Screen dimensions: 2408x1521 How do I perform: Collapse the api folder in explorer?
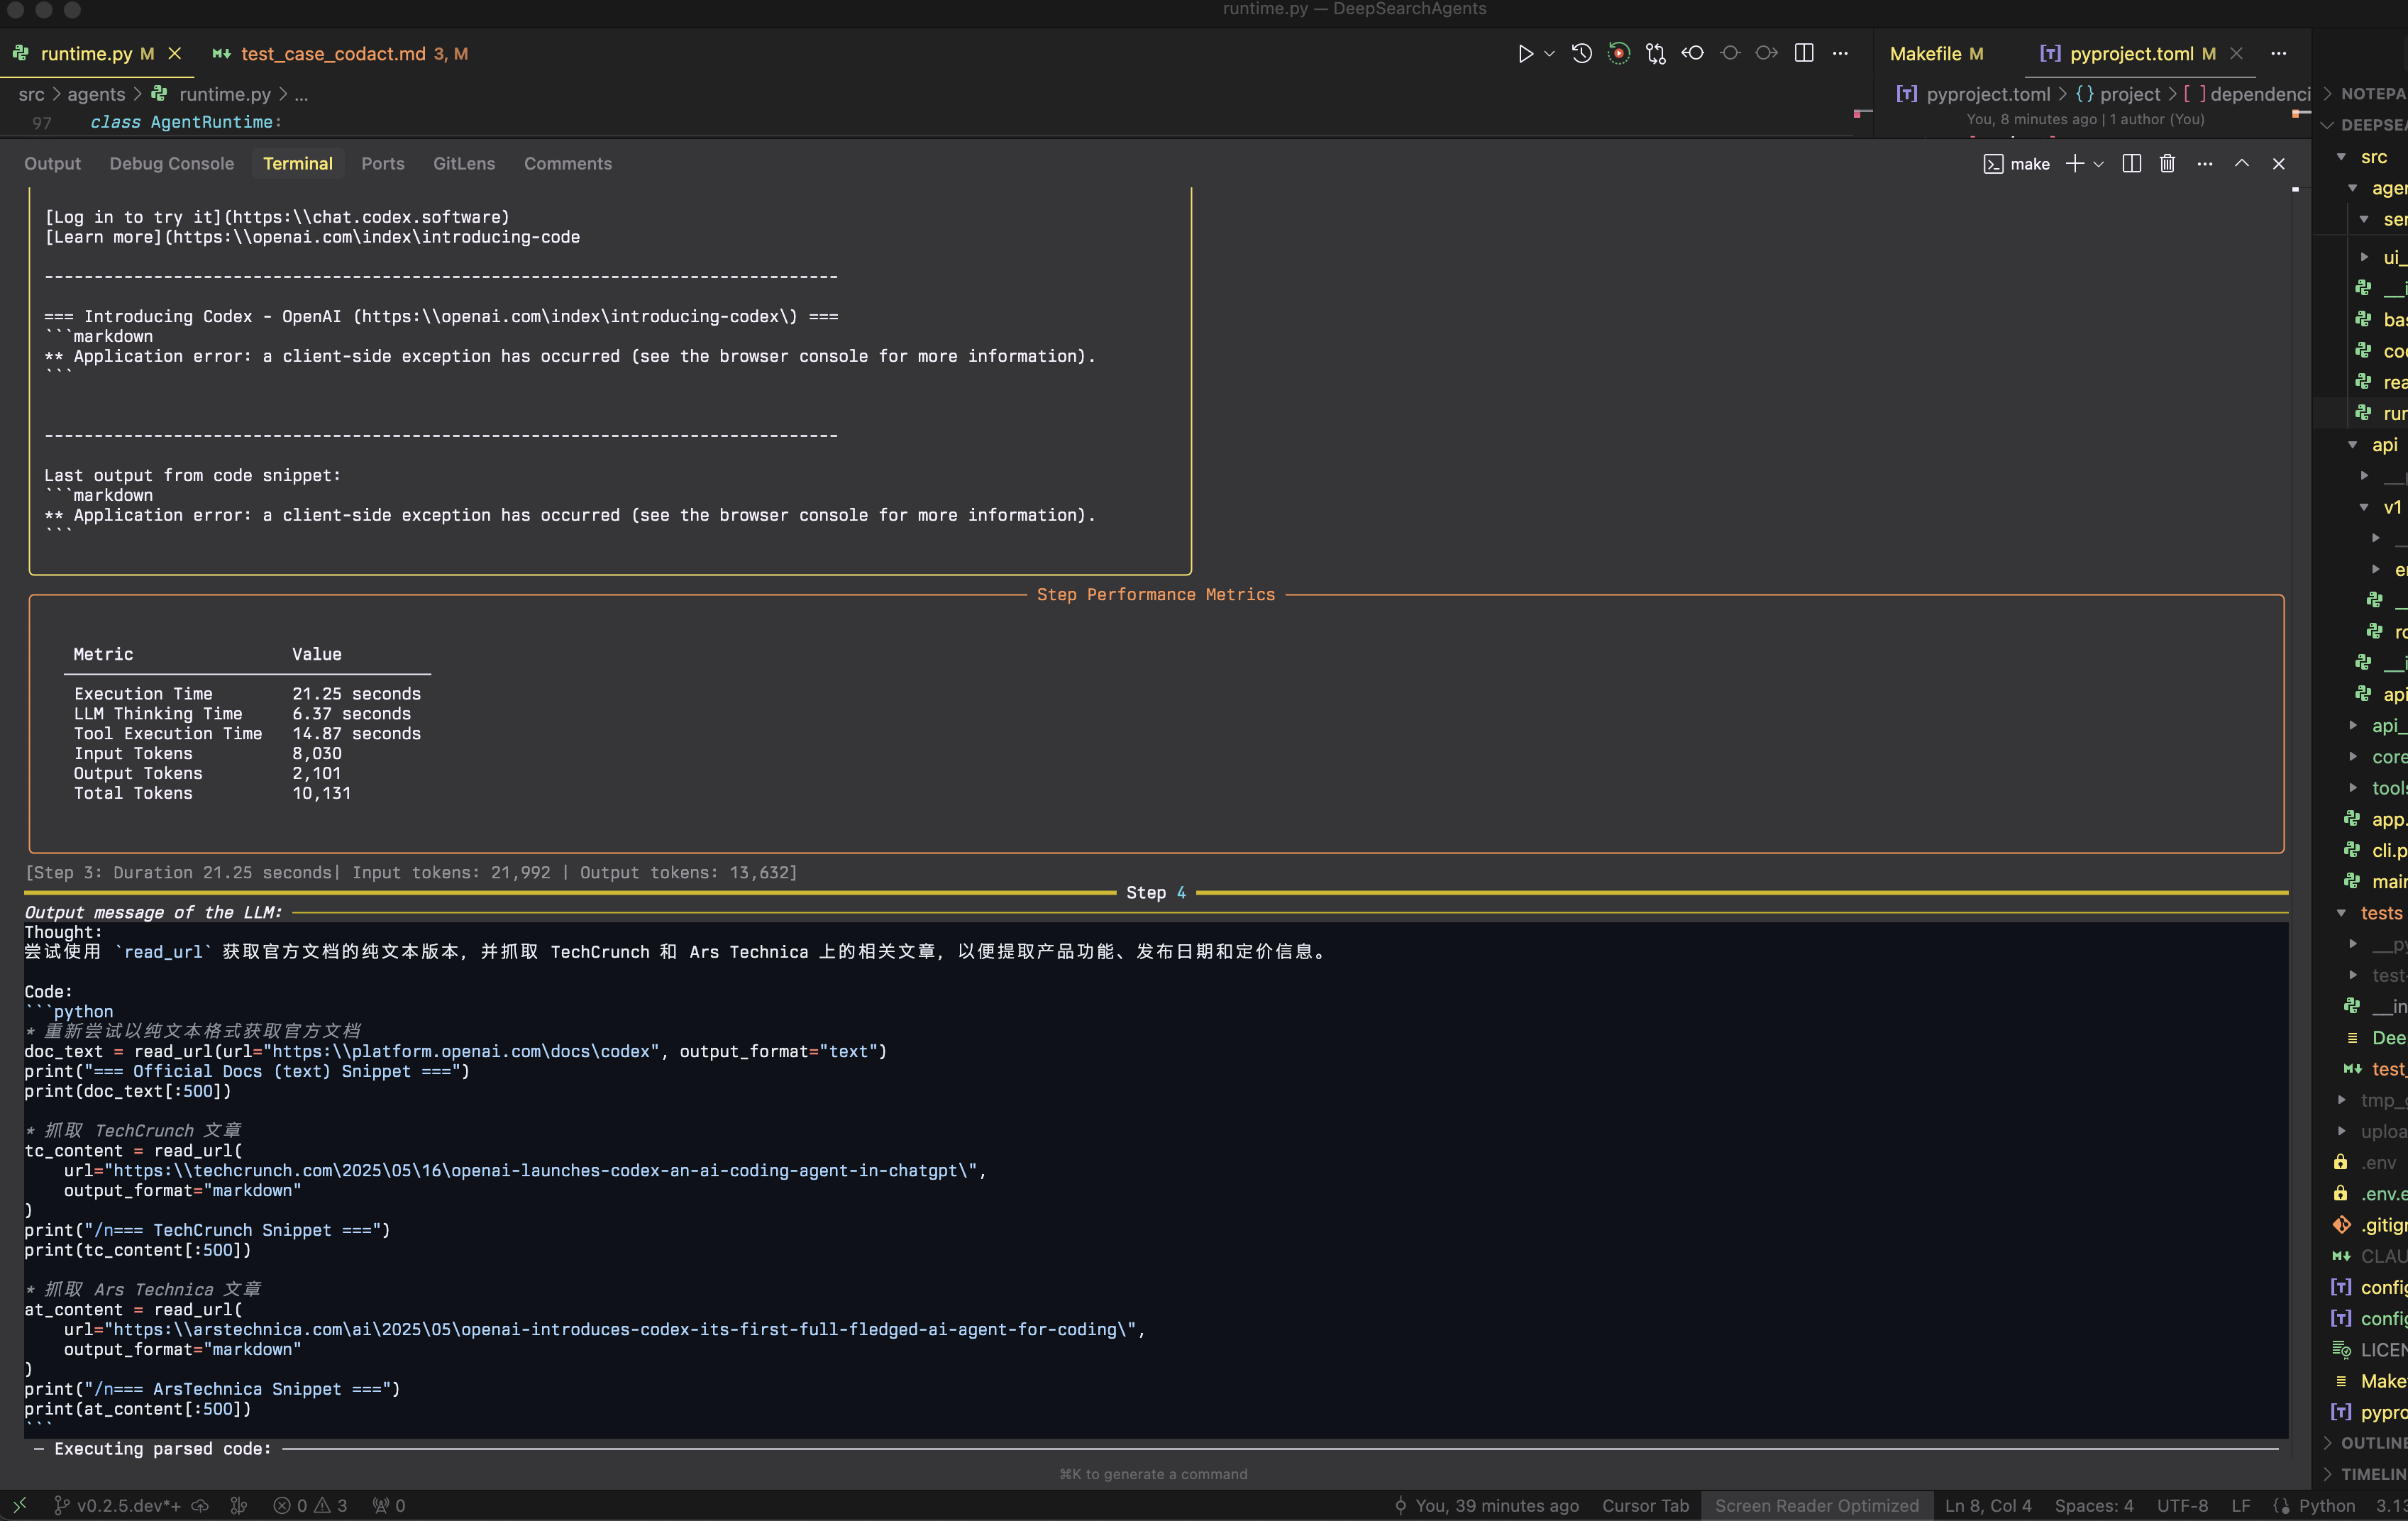coord(2353,445)
